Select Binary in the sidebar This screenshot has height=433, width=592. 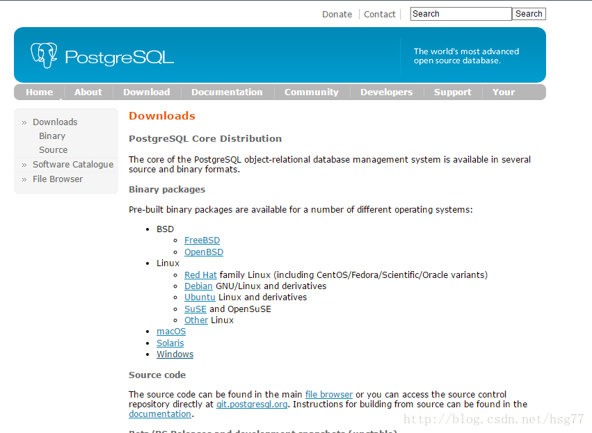point(52,136)
